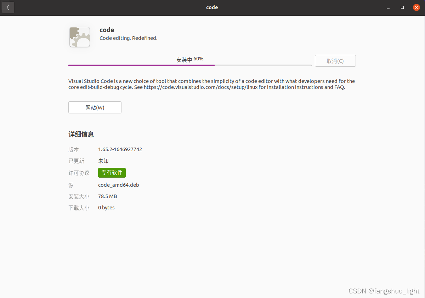Click the 已更新 label
Image resolution: width=425 pixels, height=298 pixels.
point(76,161)
